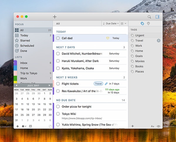Open the Today focus list

33,35
